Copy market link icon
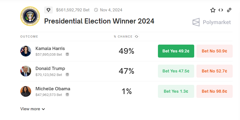 [229, 10]
